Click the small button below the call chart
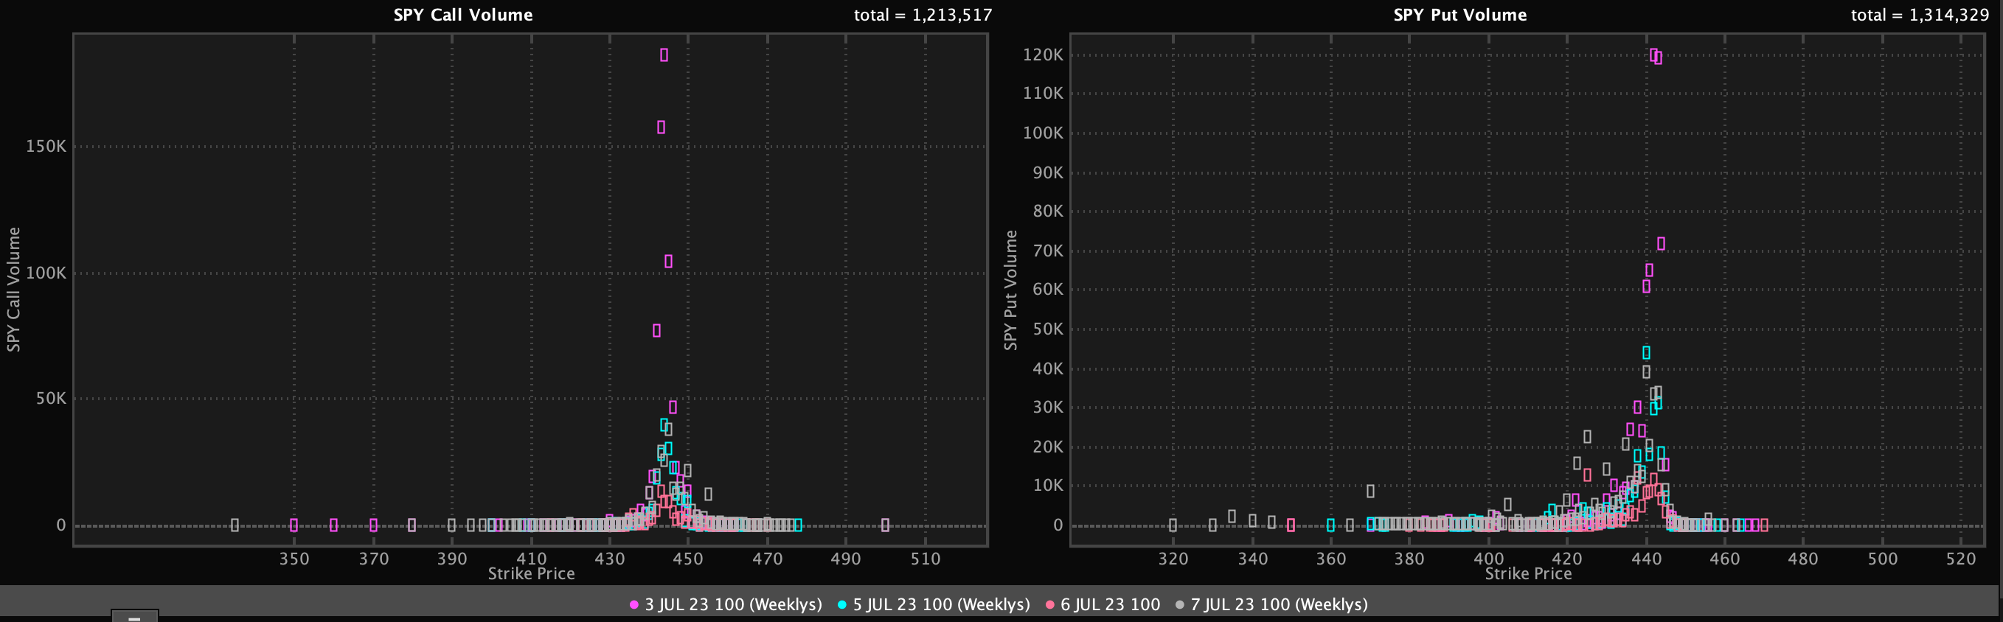 tap(134, 616)
